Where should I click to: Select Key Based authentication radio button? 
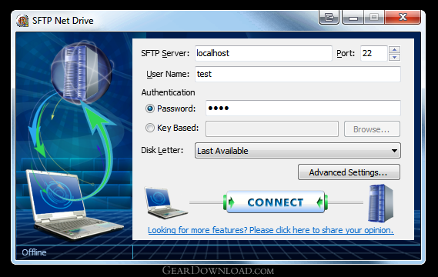pyautogui.click(x=150, y=128)
